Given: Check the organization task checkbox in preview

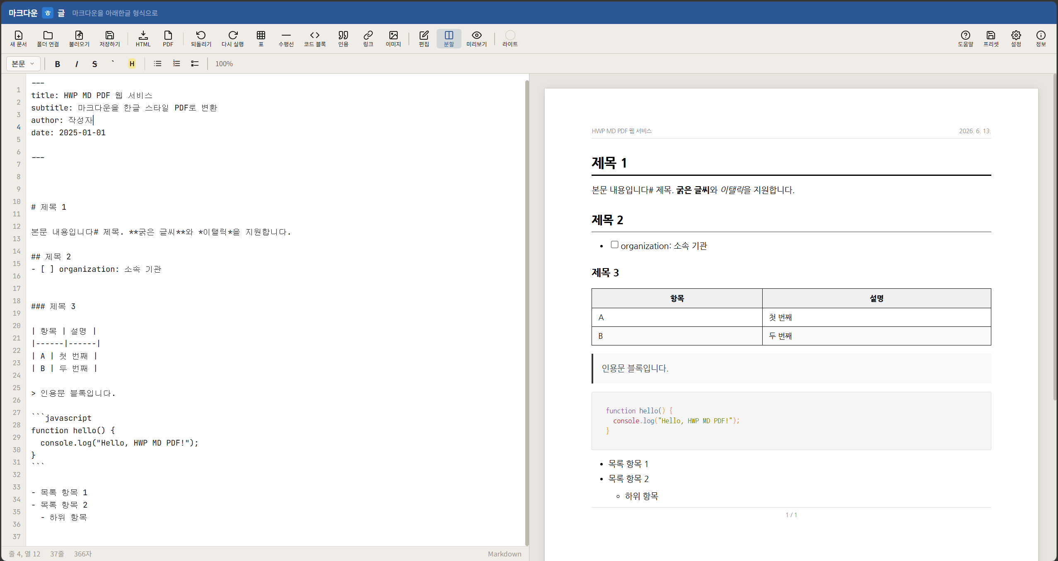Looking at the screenshot, I should click(x=615, y=245).
